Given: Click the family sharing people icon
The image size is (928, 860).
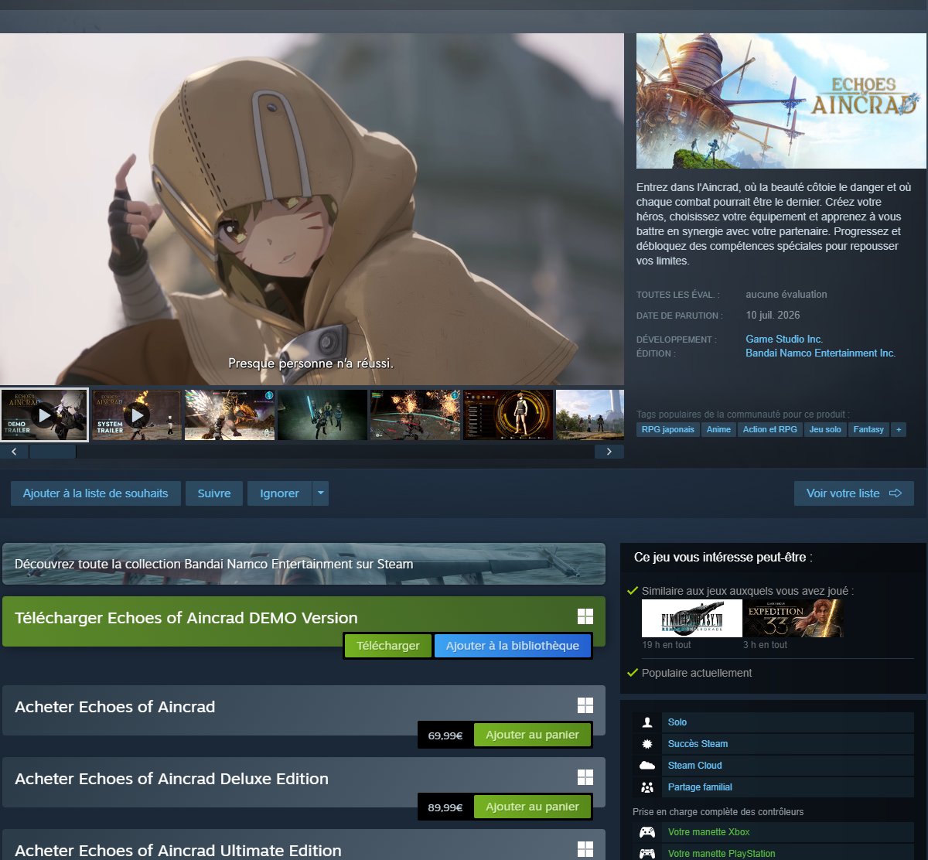Looking at the screenshot, I should tap(647, 787).
